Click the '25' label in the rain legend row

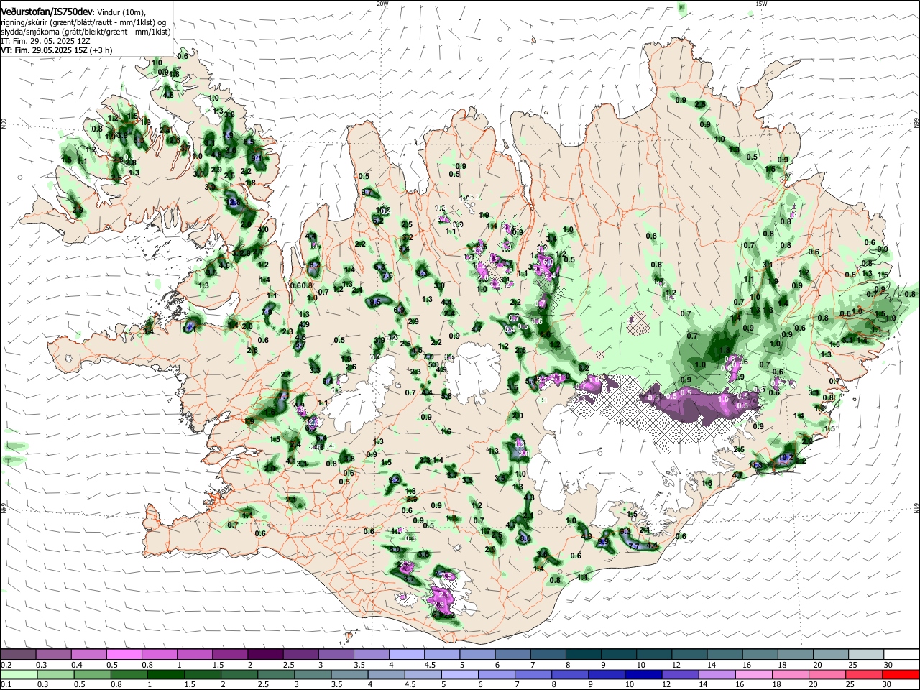point(851,685)
